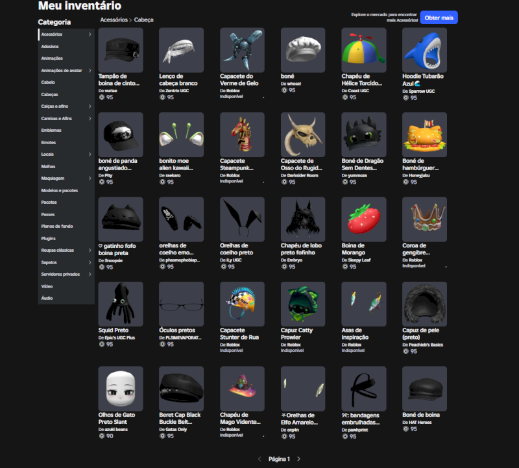This screenshot has width=519, height=468.
Task: Click the Acessórios breadcrumb link
Action: (114, 20)
